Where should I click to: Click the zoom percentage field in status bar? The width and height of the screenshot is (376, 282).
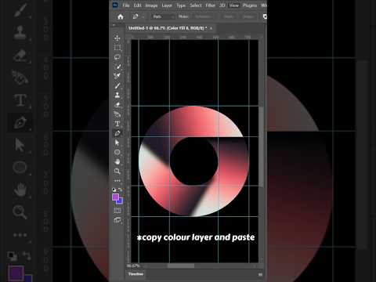[x=133, y=266]
